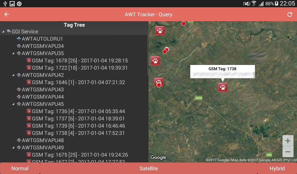
Task: Click the paw marker under the GSM Tag 1738 popup
Action: click(222, 87)
